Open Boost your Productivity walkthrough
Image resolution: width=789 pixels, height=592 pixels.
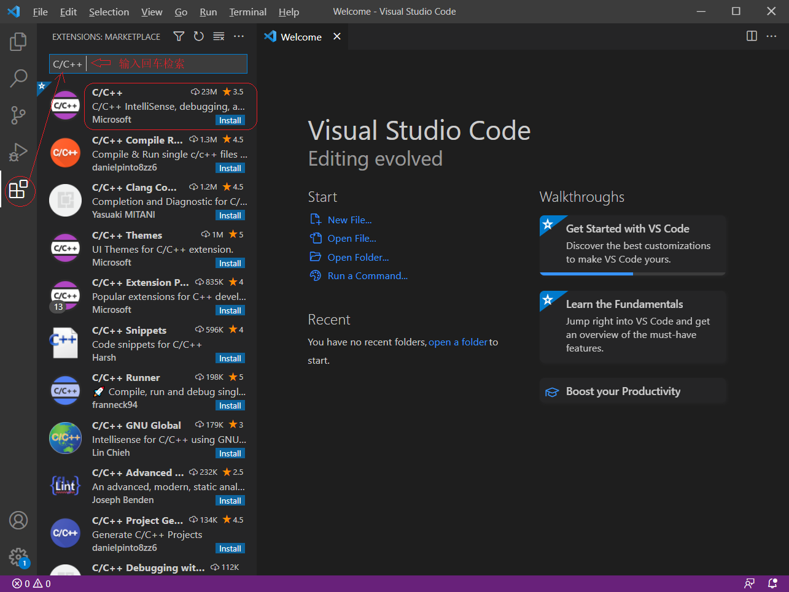click(x=633, y=391)
